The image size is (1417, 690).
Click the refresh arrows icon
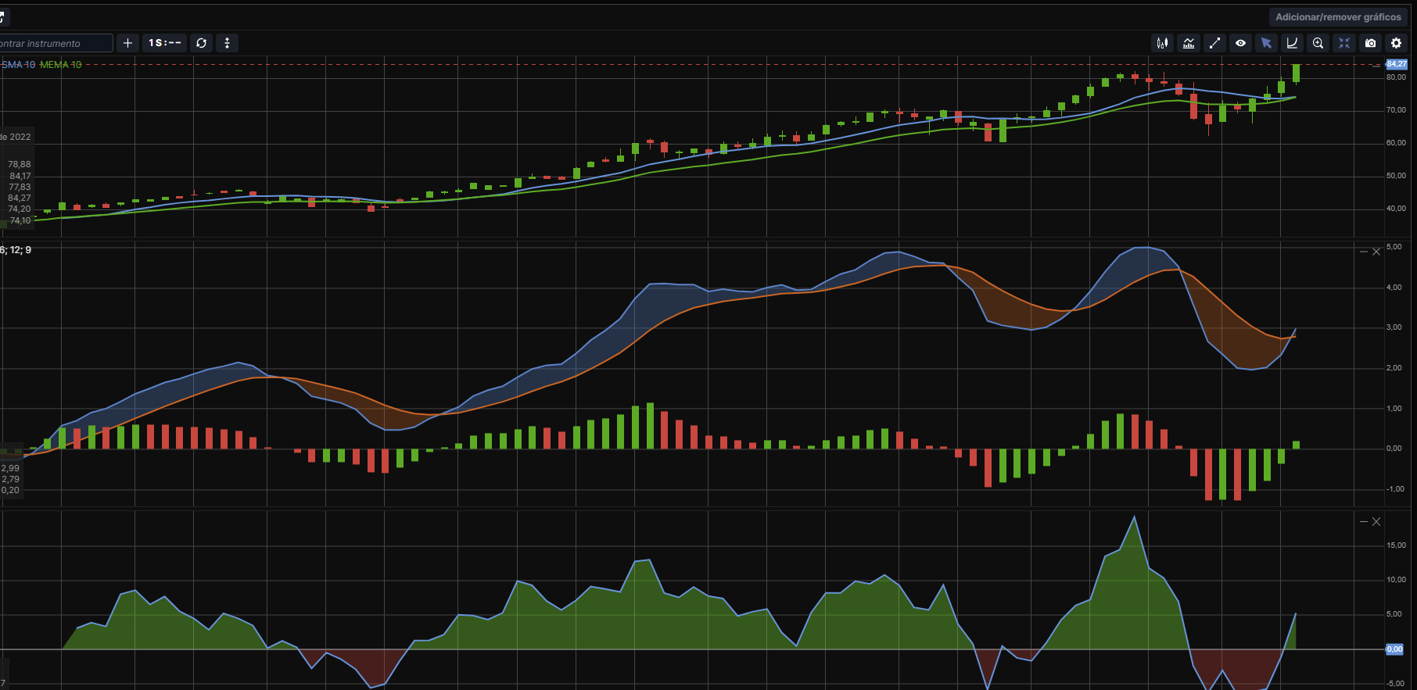click(202, 43)
